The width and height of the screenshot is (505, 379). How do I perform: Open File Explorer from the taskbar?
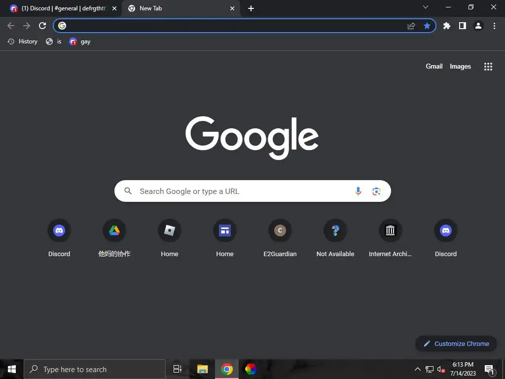tap(203, 369)
